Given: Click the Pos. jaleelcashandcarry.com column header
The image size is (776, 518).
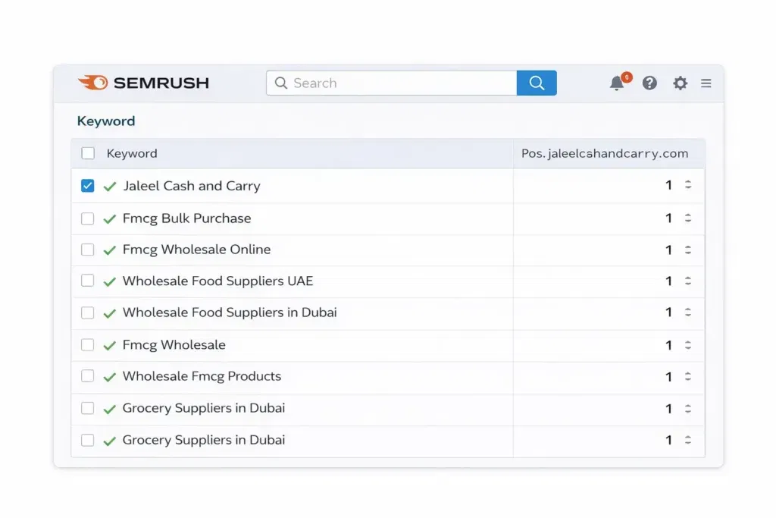Looking at the screenshot, I should click(605, 152).
